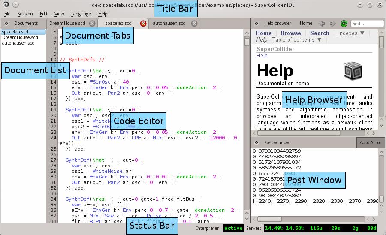
Task: Click value 0.93103448275862 in Post window
Action: tap(277, 196)
